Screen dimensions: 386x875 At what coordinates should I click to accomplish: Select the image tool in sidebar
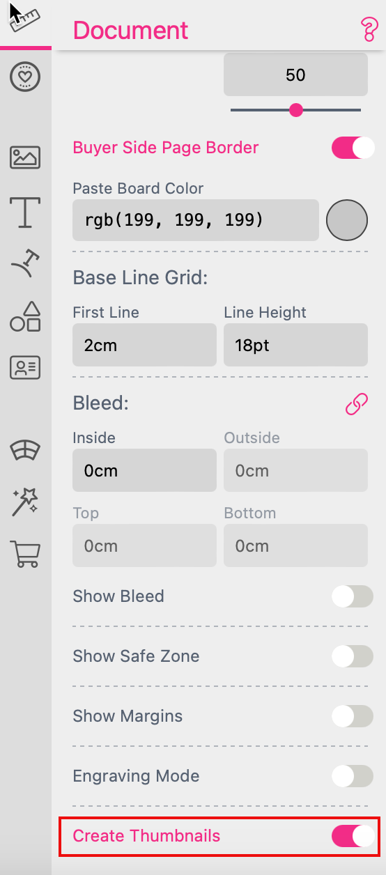(25, 157)
